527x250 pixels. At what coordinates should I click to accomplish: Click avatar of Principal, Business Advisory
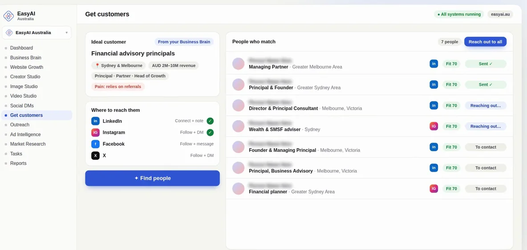[x=238, y=168]
